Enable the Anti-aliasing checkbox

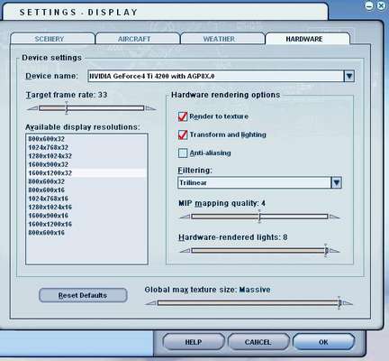coord(183,153)
